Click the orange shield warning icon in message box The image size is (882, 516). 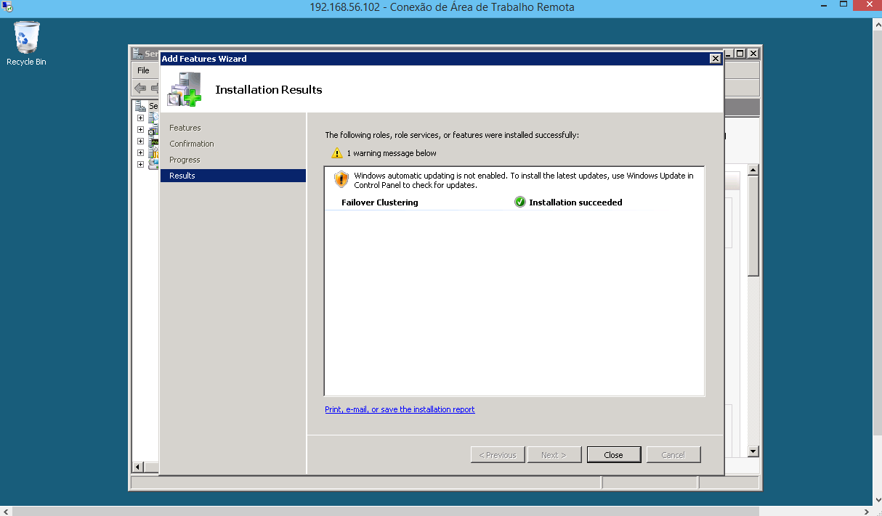tap(341, 179)
